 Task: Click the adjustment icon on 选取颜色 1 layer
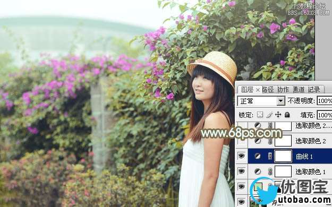258,171
